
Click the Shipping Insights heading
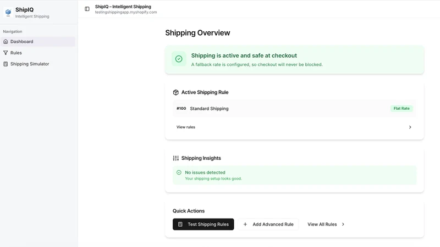click(201, 158)
